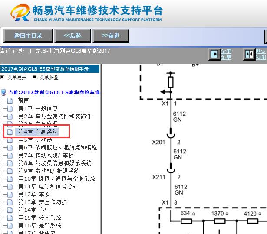The width and height of the screenshot is (267, 234).
Task: Click the page icon beside 第4章 车身系统
Action: [x=10, y=132]
